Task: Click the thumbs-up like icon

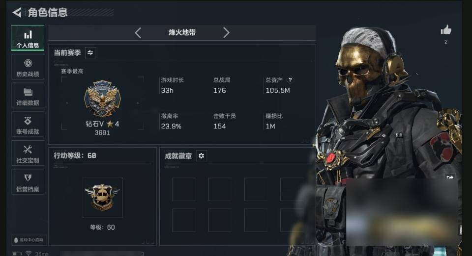Action: pos(446,30)
